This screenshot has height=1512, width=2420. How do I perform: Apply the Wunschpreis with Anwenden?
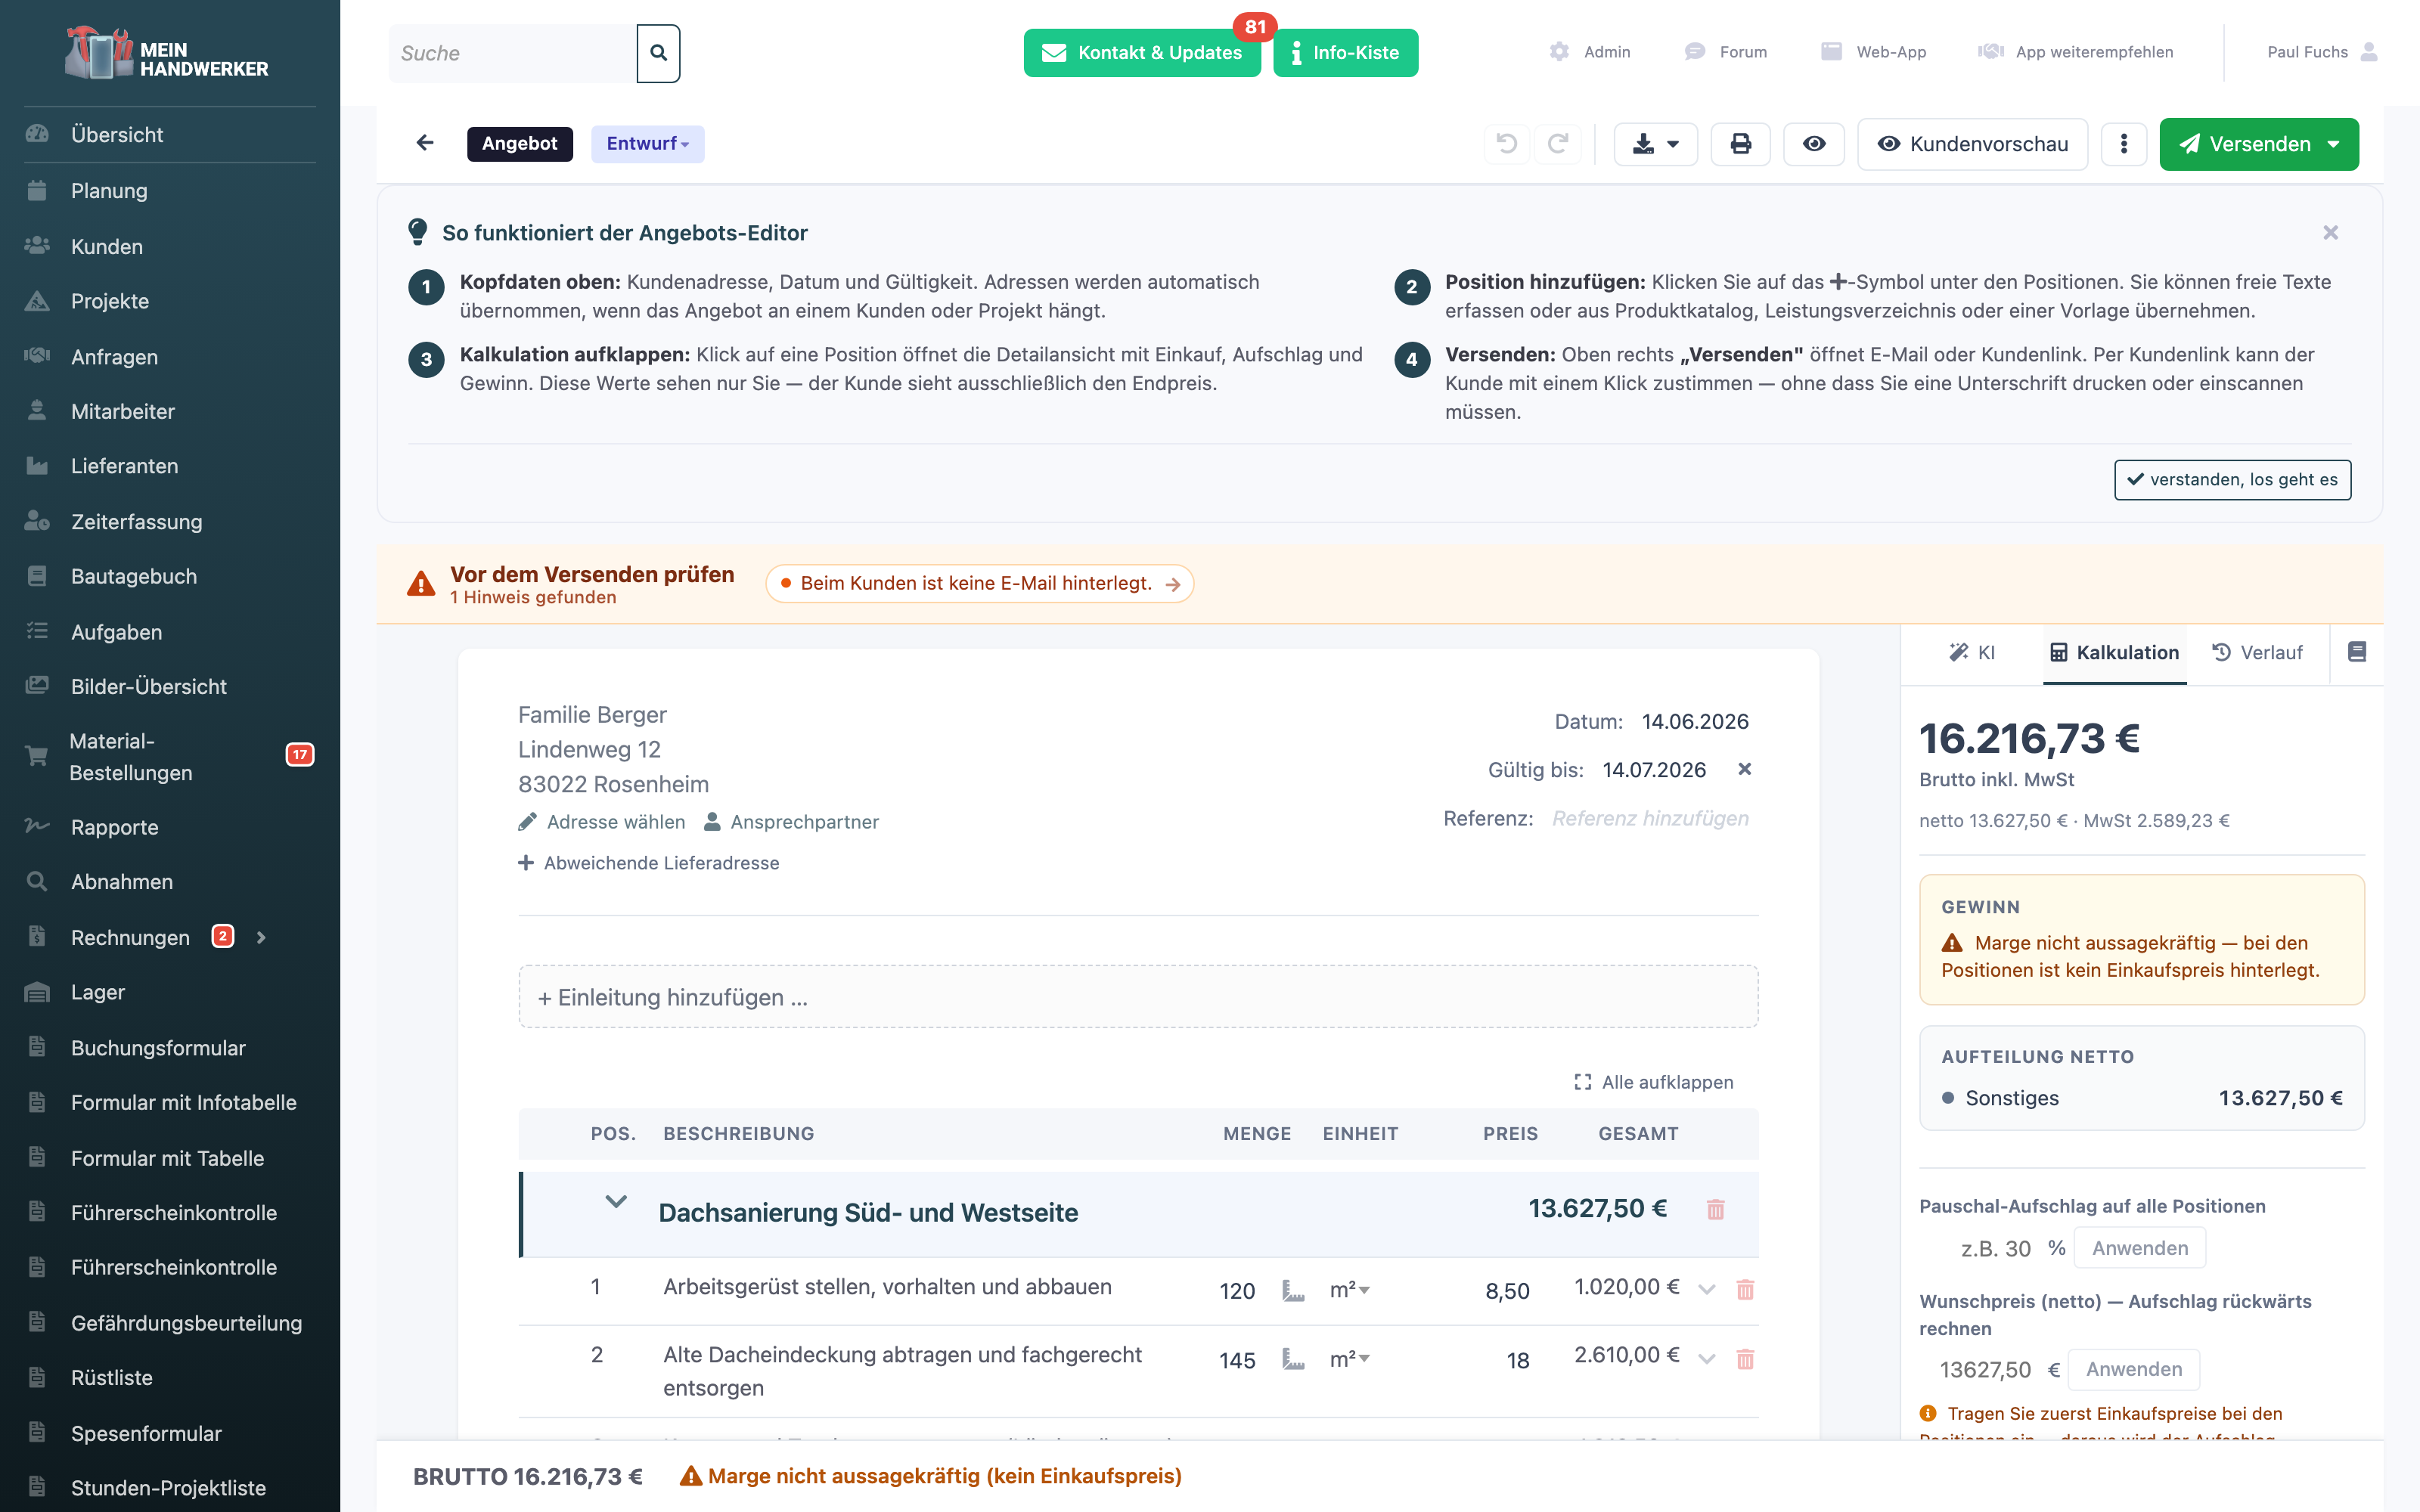pyautogui.click(x=2134, y=1369)
